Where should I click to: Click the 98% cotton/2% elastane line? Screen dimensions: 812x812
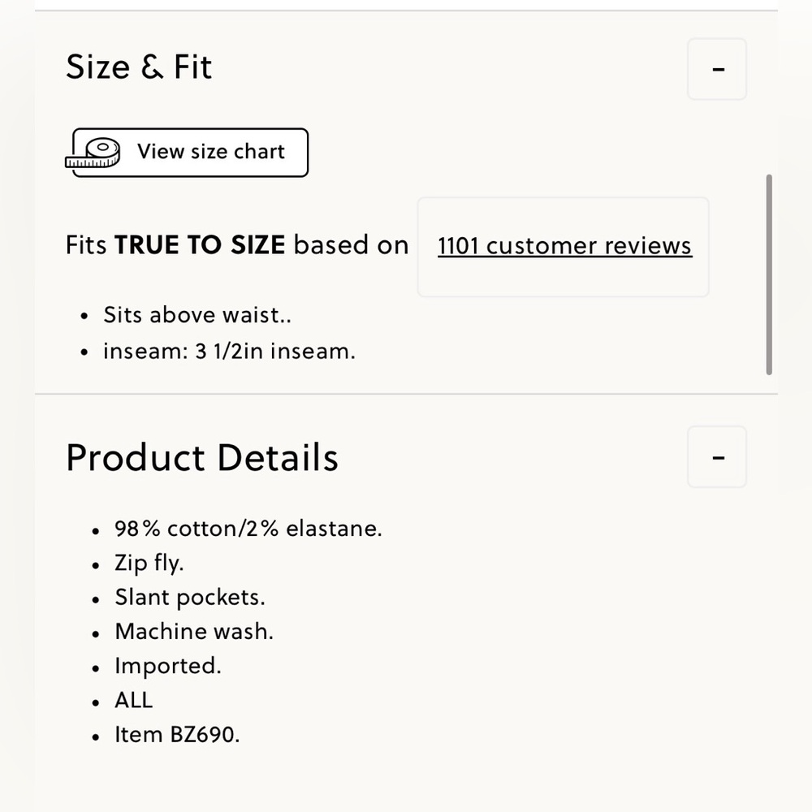pos(248,529)
